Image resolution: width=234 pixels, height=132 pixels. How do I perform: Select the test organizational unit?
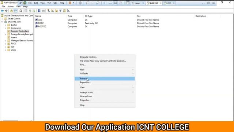click(x=12, y=47)
